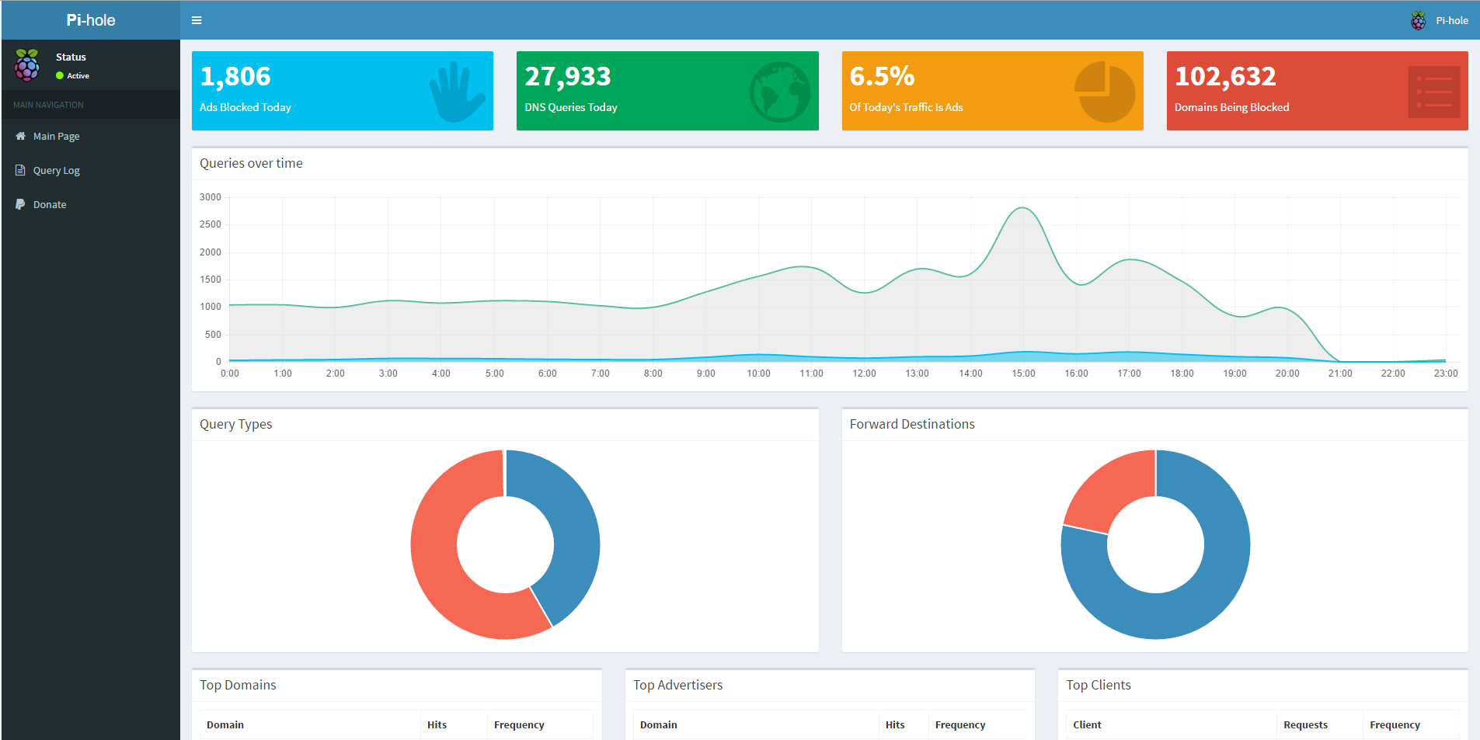Screen dimensions: 1480x740
Task: Click the raspberry logo in the sidebar status panel
Action: click(27, 65)
